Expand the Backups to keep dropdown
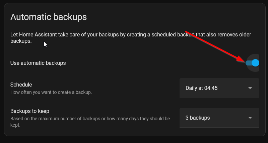Image resolution: width=268 pixels, height=143 pixels. click(x=219, y=118)
